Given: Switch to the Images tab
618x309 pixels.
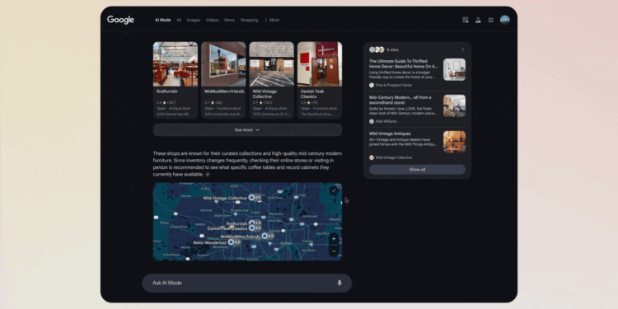Looking at the screenshot, I should pos(194,20).
